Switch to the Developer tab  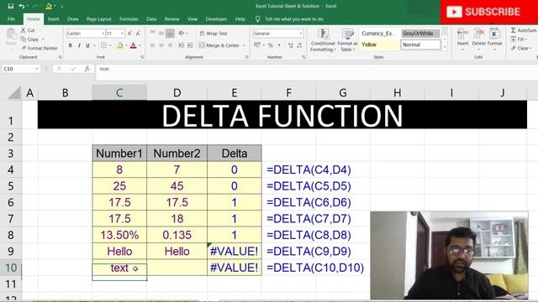pyautogui.click(x=216, y=18)
